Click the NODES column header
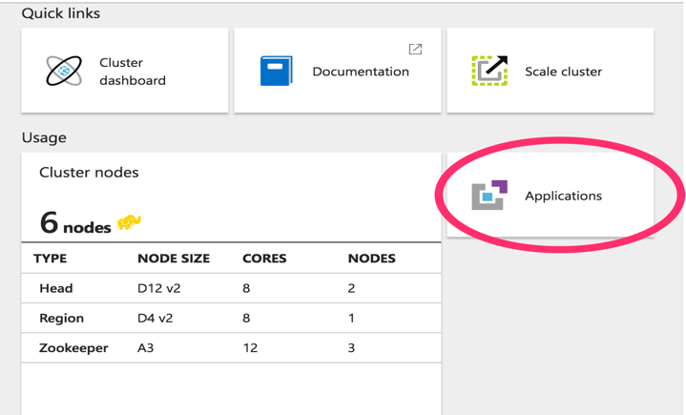686x415 pixels. point(371,259)
